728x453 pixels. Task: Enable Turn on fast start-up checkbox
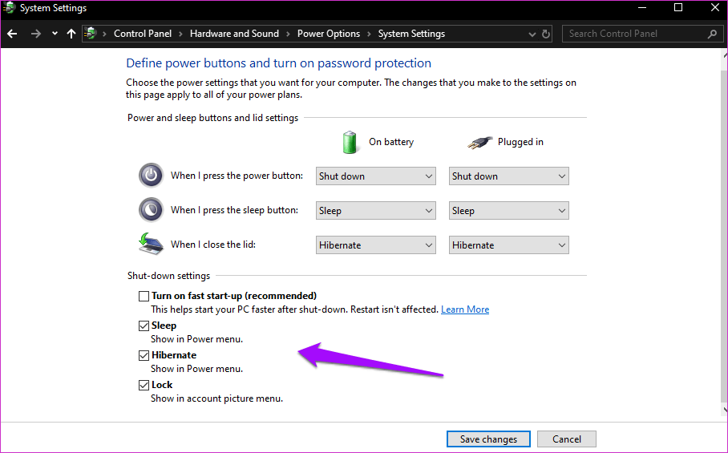click(x=144, y=296)
